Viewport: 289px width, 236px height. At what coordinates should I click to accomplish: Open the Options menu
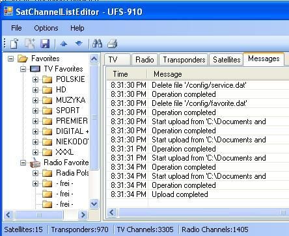pyautogui.click(x=46, y=28)
